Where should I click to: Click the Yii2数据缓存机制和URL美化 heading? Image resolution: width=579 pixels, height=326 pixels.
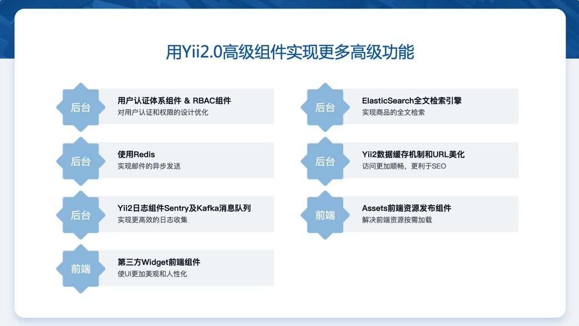pyautogui.click(x=413, y=154)
